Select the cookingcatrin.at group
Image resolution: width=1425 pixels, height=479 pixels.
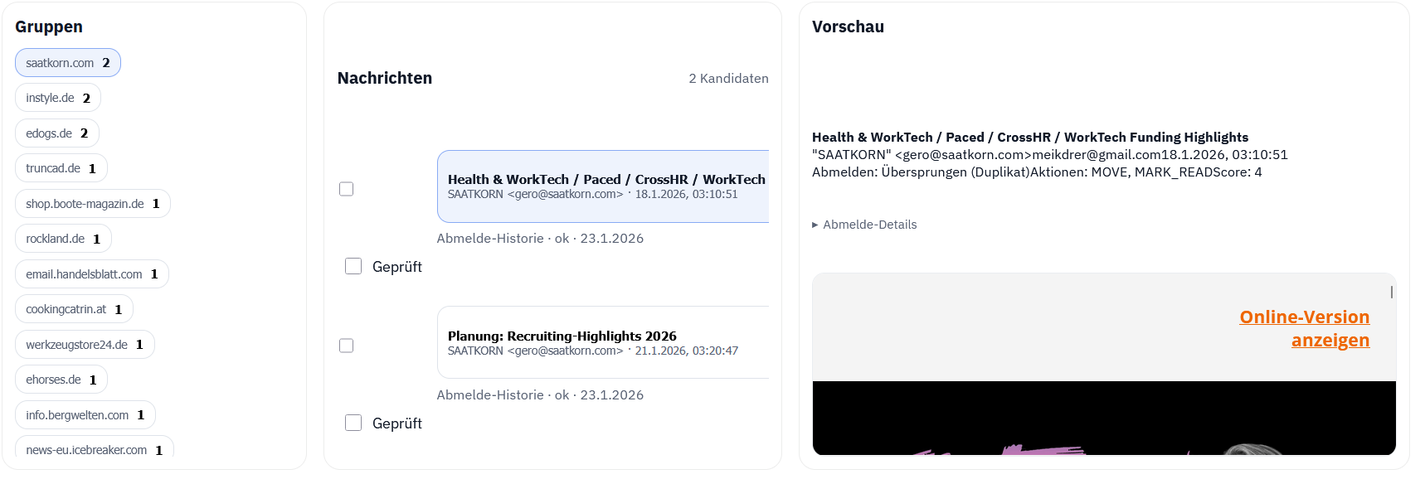click(x=73, y=309)
